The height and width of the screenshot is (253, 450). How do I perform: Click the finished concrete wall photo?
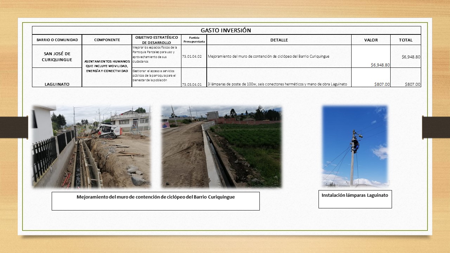pyautogui.click(x=221, y=146)
